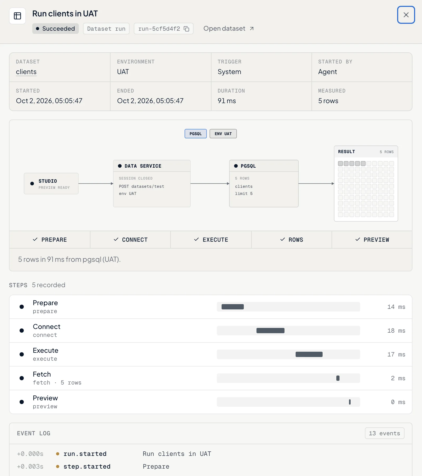This screenshot has height=476, width=422.
Task: Click the Connect step status dot
Action: tap(22, 331)
